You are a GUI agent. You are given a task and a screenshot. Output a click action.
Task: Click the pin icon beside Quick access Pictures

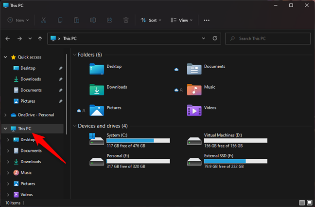tap(60, 101)
